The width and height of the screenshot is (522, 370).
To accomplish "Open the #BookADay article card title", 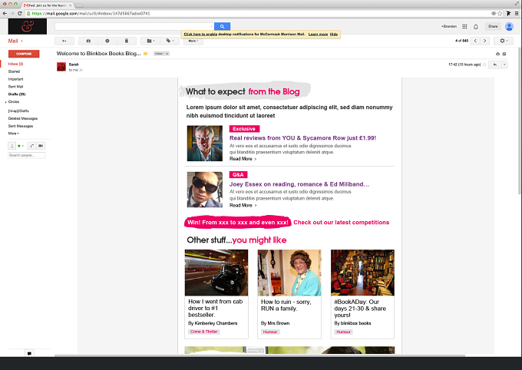I will tap(360, 309).
